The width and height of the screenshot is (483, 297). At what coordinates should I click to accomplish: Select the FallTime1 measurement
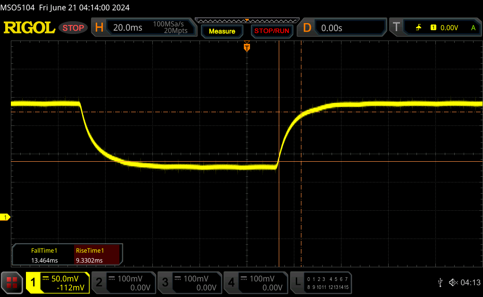[x=44, y=250]
